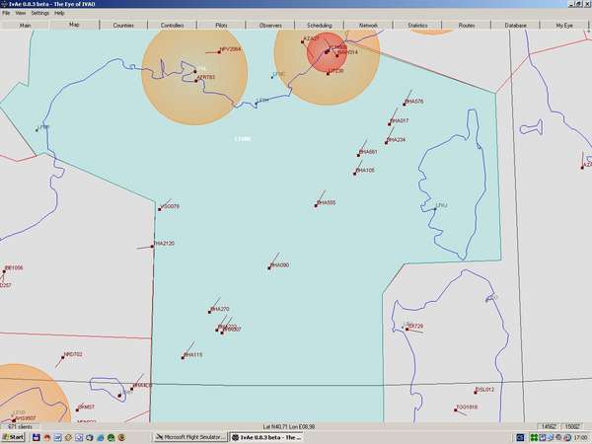Switch to the Map tab
This screenshot has width=592, height=444.
click(74, 25)
